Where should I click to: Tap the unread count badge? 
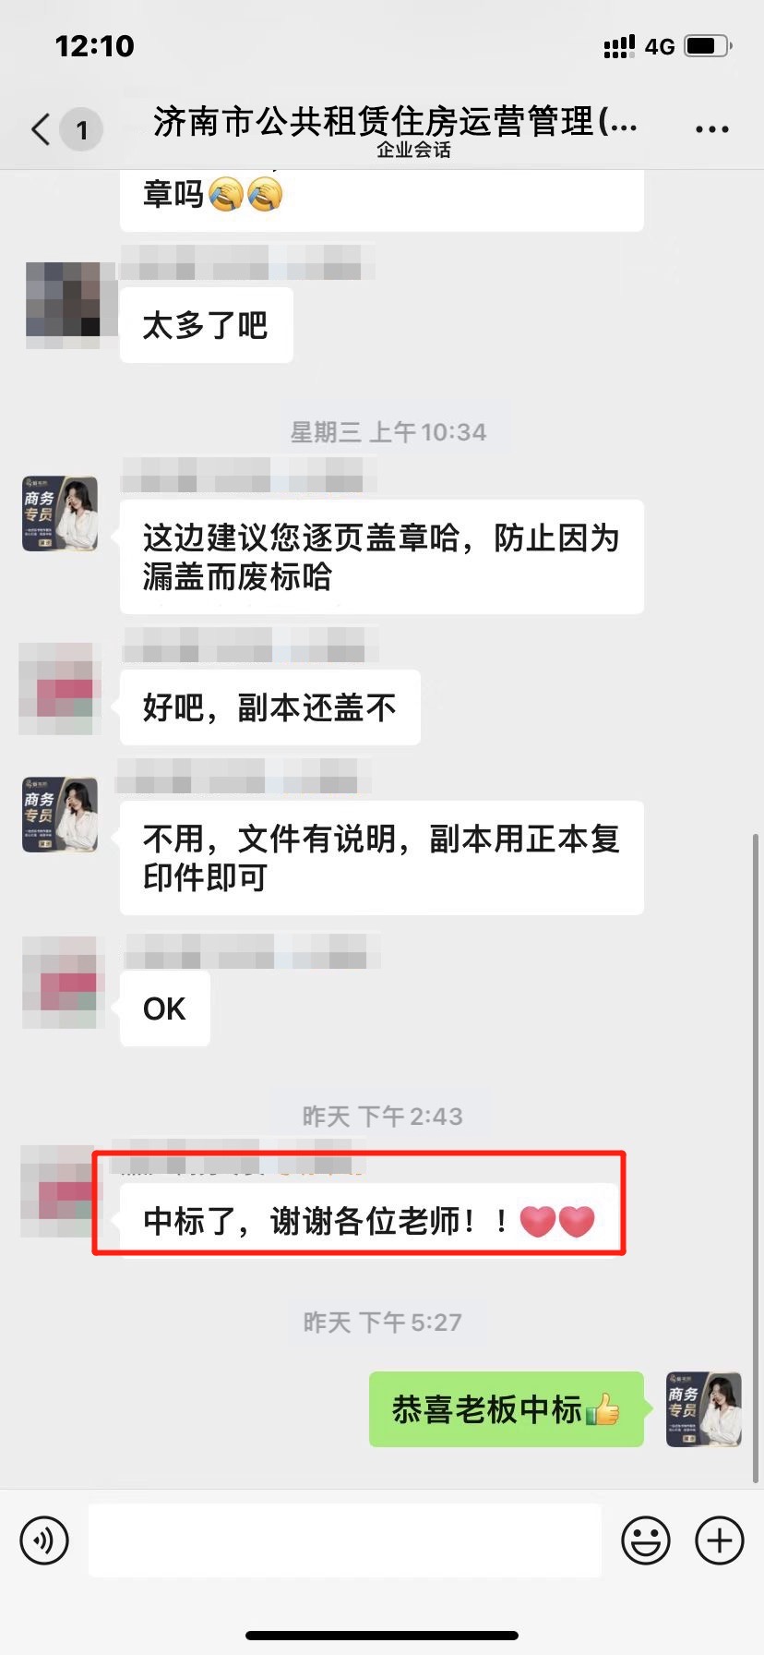pyautogui.click(x=81, y=129)
